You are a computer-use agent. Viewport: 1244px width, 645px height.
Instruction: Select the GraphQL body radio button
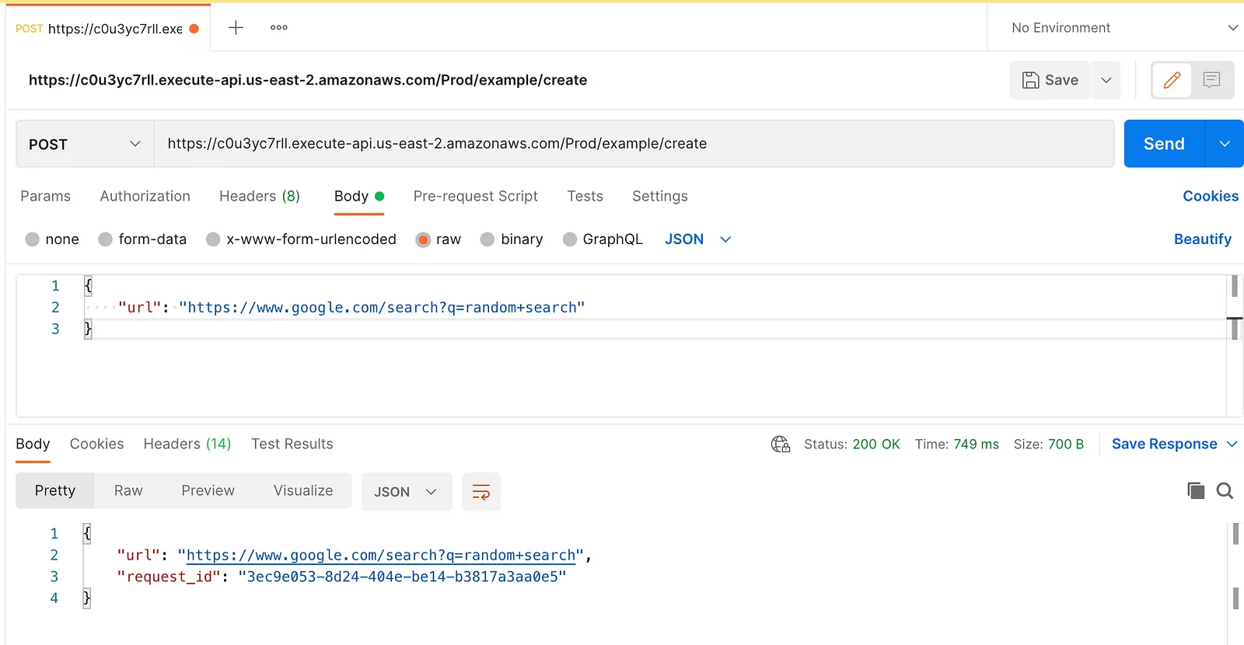(x=570, y=239)
